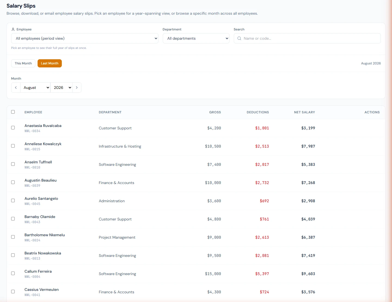Check the box for Anneliese Kowalczyk
392x302 pixels.
point(13,146)
